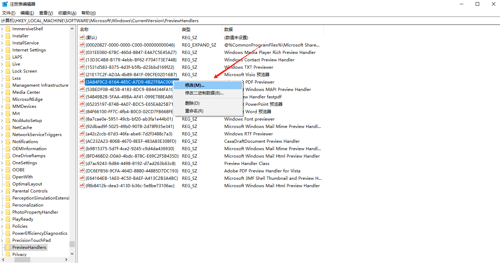The width and height of the screenshot is (500, 263).
Task: Click the tree pane scroll-down arrow
Action: [x=72, y=254]
